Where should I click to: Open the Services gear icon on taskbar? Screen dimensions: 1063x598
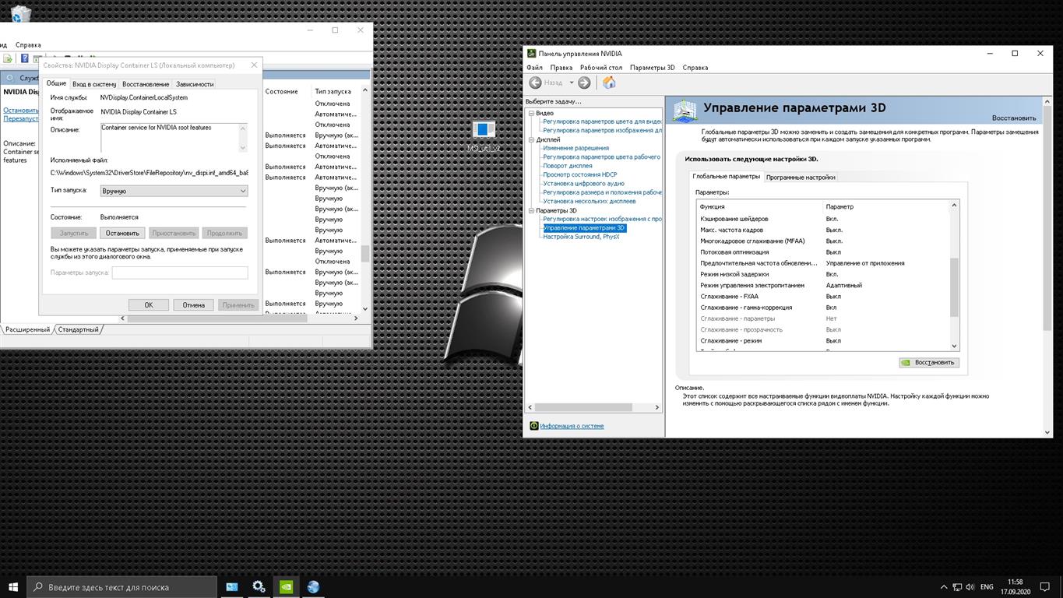[x=259, y=587]
